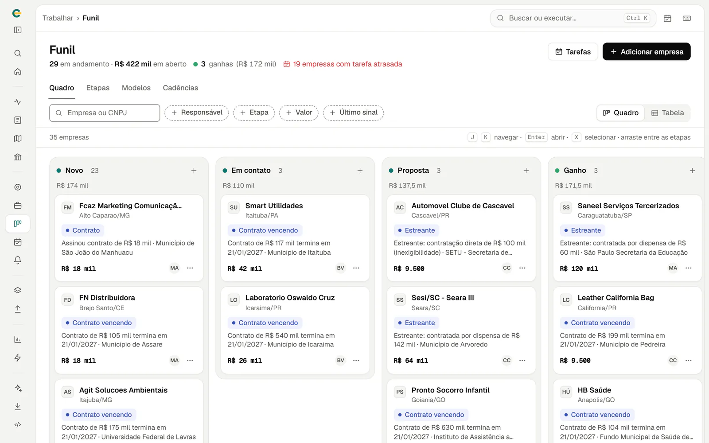The image size is (709, 443).
Task: Open the lightning bolt automations icon
Action: 18,358
